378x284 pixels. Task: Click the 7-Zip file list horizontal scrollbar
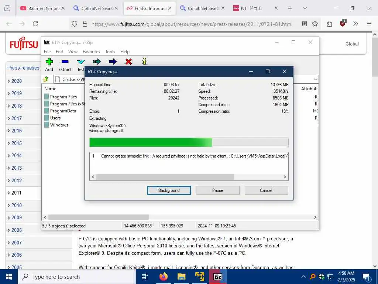coord(98,217)
